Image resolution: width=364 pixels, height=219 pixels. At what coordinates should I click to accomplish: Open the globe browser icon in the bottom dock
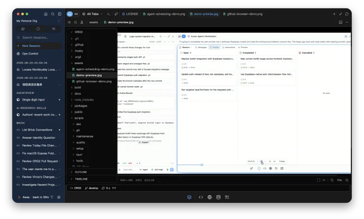(x=210, y=197)
